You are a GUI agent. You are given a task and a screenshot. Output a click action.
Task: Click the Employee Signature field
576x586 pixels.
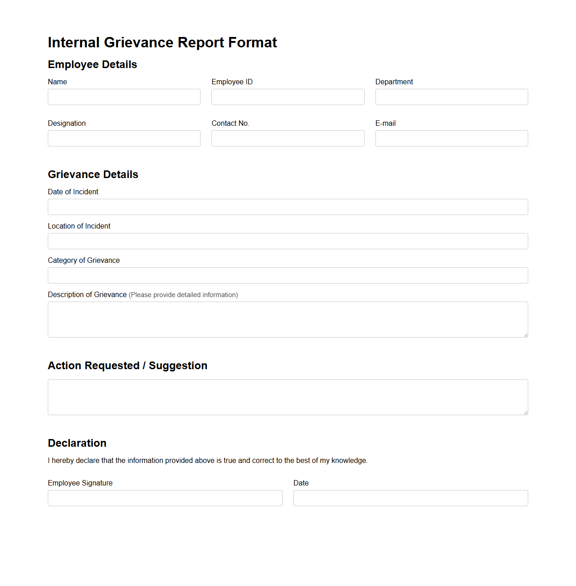(x=165, y=498)
